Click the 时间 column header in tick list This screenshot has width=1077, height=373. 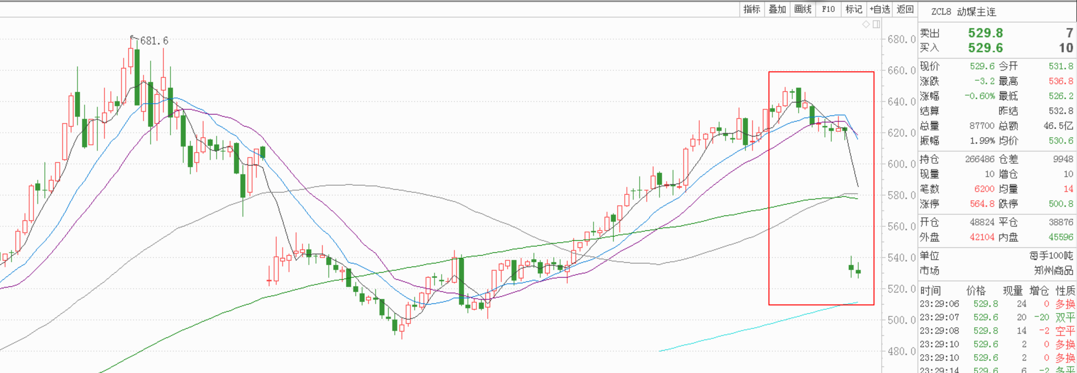pos(930,290)
